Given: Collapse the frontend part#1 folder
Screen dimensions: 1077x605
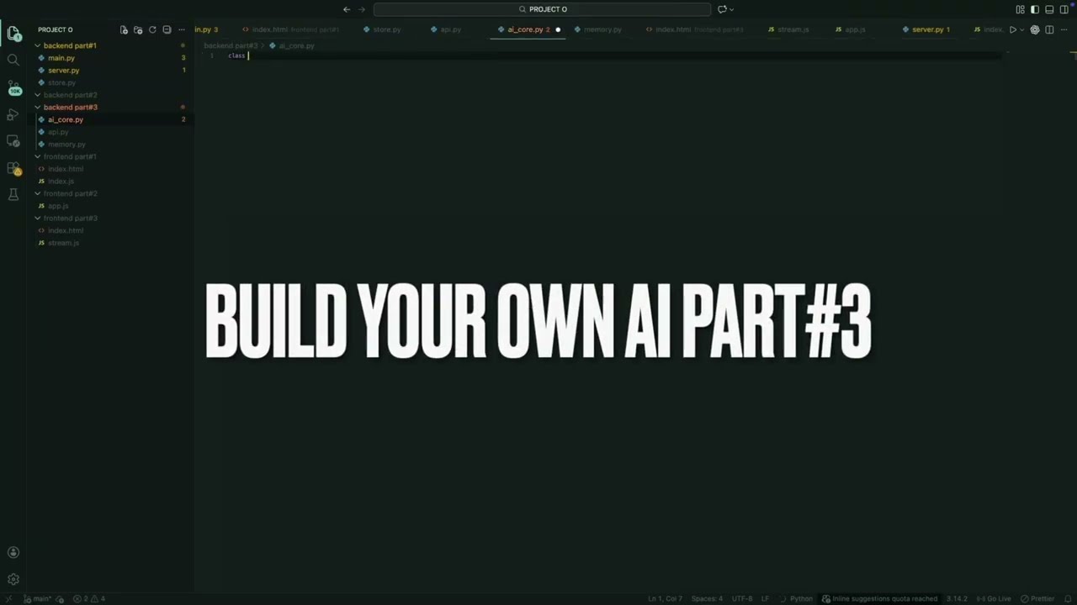Looking at the screenshot, I should pyautogui.click(x=71, y=156).
